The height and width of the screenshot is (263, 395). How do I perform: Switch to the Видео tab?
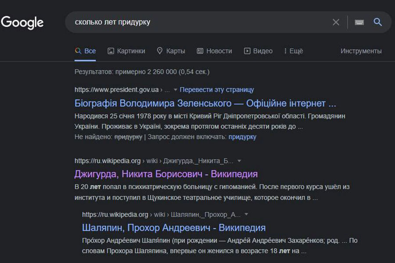coord(258,51)
